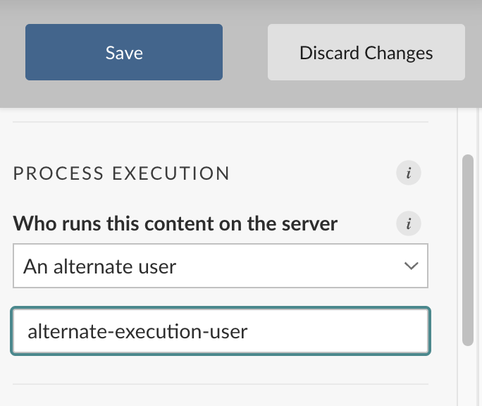Screen dimensions: 482x406
Task: Click inside the username input box
Action: pyautogui.click(x=221, y=331)
